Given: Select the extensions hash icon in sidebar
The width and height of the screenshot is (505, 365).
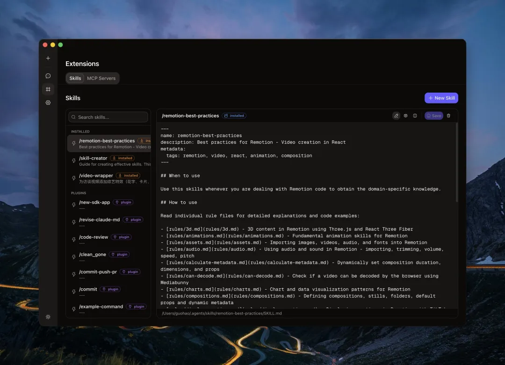Looking at the screenshot, I should [x=48, y=89].
